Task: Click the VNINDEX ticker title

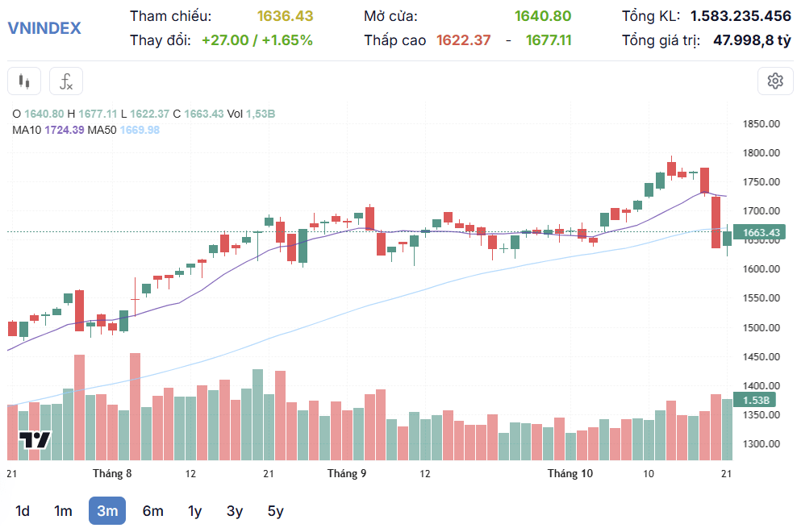Action: click(x=44, y=28)
